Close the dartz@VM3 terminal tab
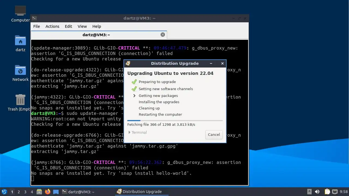Image resolution: width=349 pixels, height=196 pixels. click(x=163, y=35)
